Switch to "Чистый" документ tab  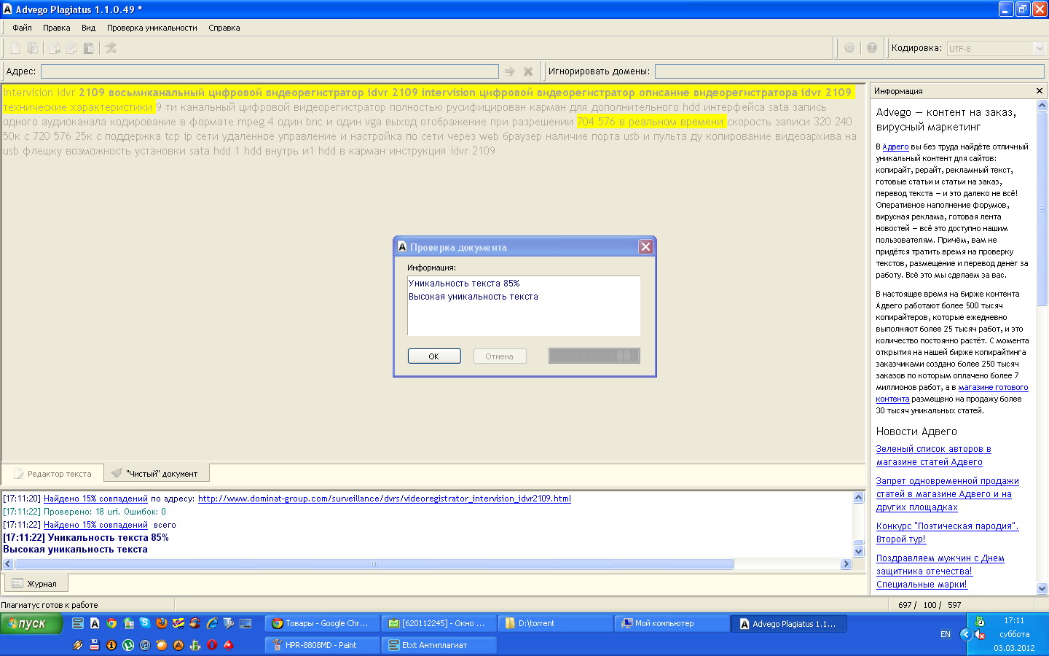[156, 474]
